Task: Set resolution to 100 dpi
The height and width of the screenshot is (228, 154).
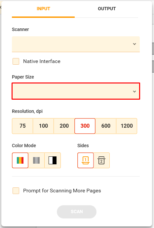Action: coord(43,126)
